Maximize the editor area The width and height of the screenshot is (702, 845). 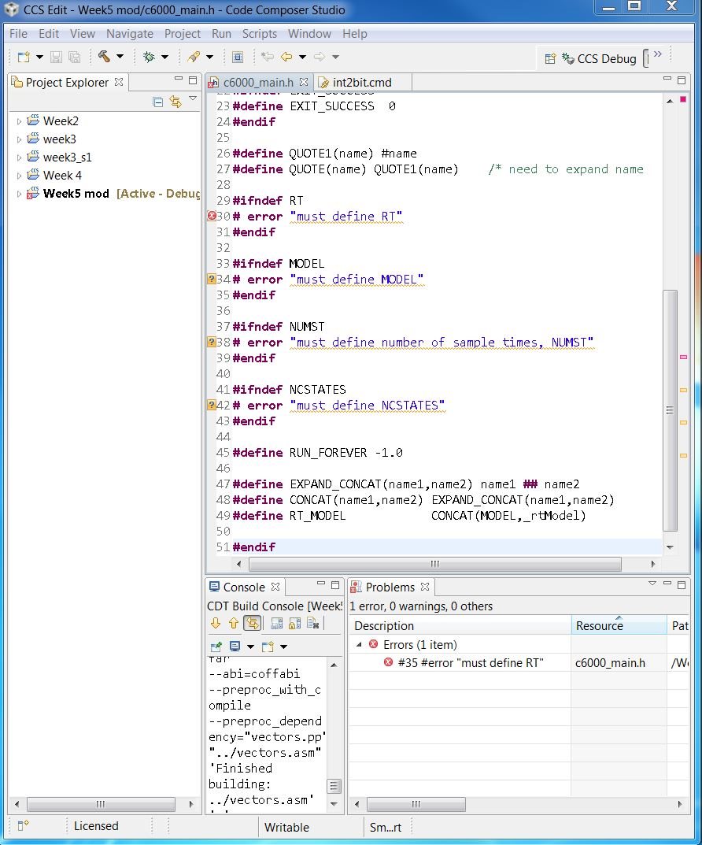tap(682, 80)
